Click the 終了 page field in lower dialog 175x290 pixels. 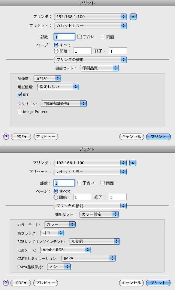coord(118,197)
